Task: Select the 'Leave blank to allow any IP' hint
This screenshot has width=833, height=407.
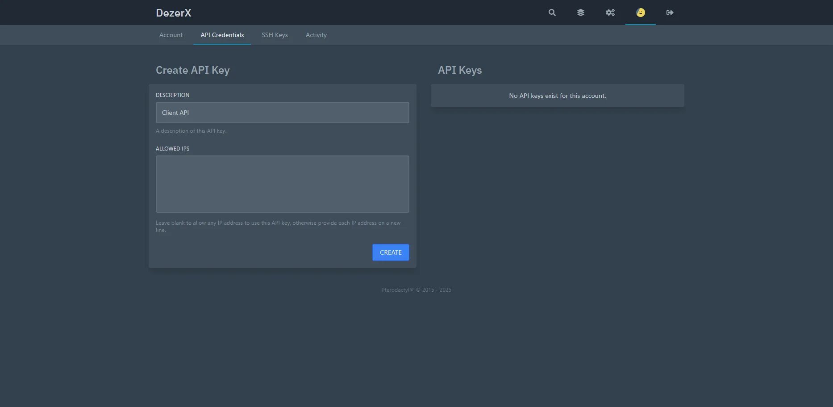Action: click(x=278, y=227)
